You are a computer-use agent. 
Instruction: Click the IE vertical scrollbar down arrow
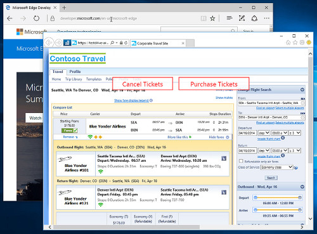pos(310,219)
